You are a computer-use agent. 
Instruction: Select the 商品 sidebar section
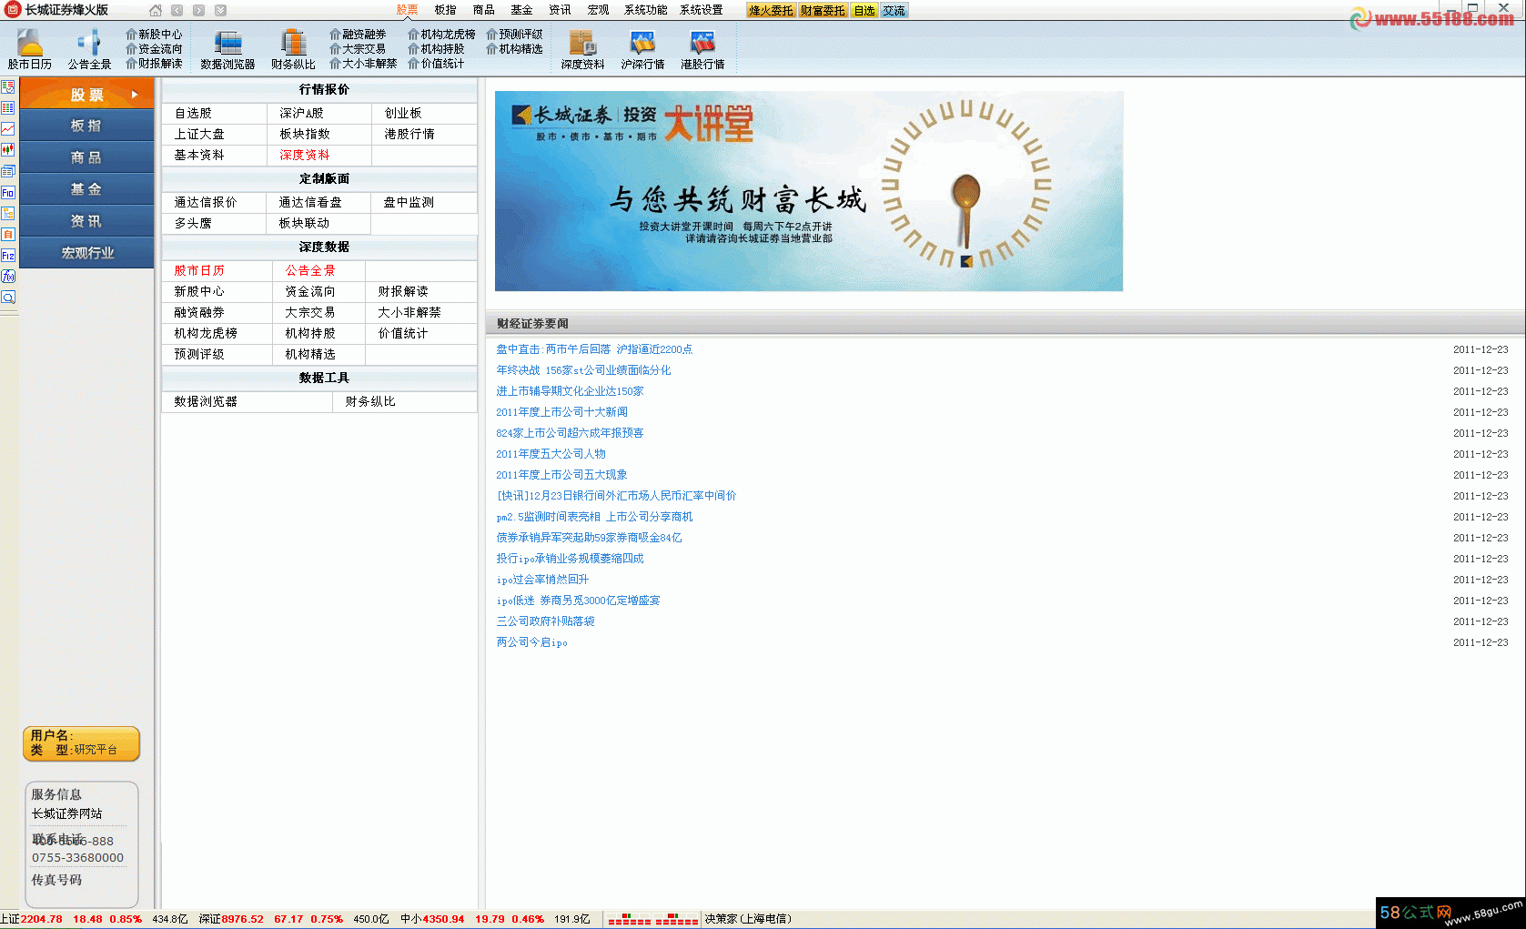point(87,158)
